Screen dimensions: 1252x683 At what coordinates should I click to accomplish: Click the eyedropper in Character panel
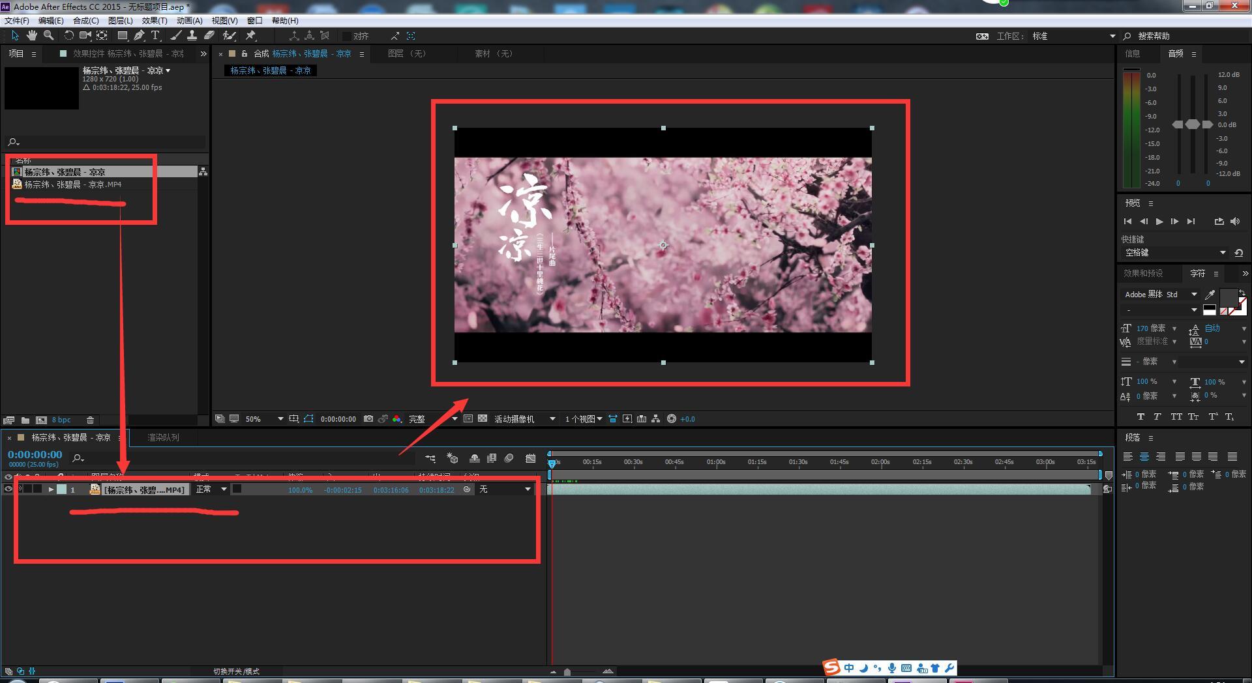(1210, 295)
